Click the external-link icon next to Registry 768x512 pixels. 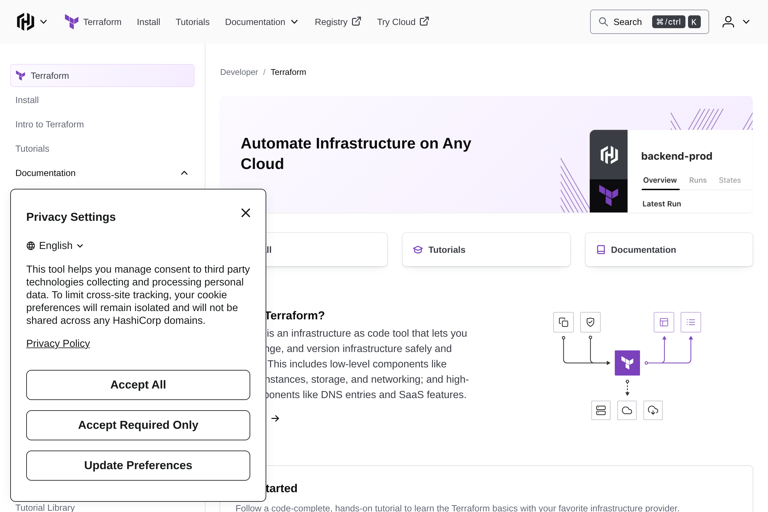356,21
